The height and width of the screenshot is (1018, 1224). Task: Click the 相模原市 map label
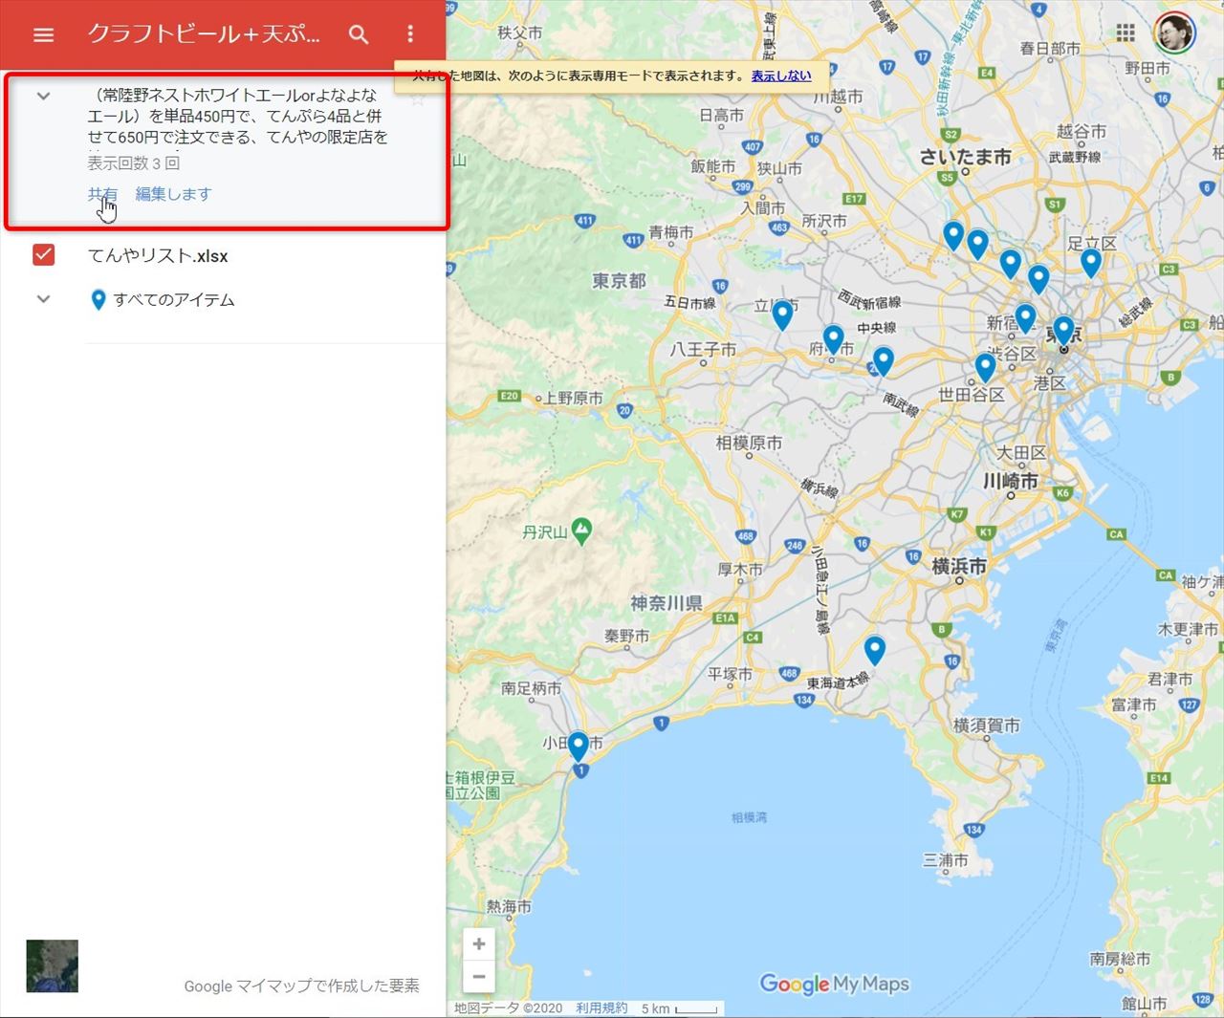click(x=749, y=443)
